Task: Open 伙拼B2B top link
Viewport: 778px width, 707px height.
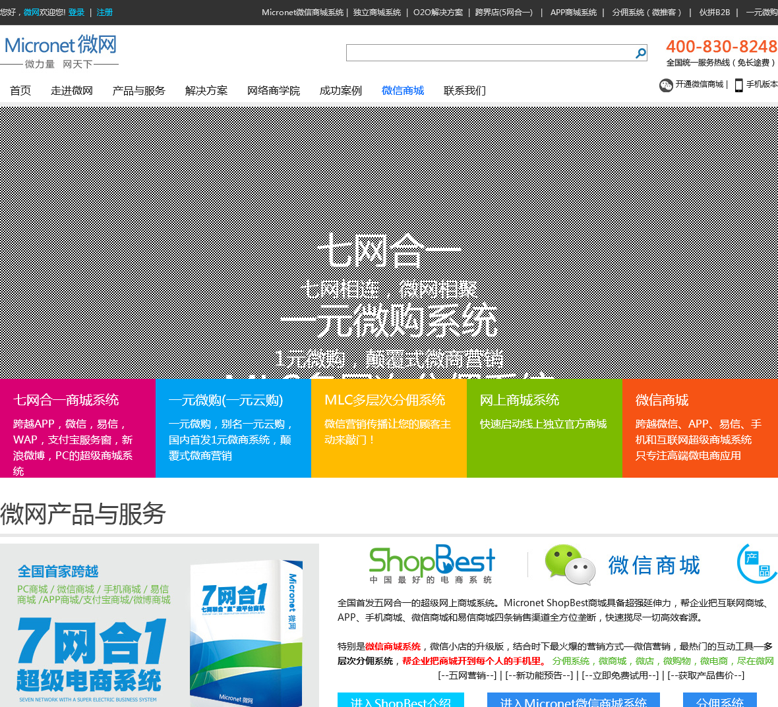Action: point(715,13)
